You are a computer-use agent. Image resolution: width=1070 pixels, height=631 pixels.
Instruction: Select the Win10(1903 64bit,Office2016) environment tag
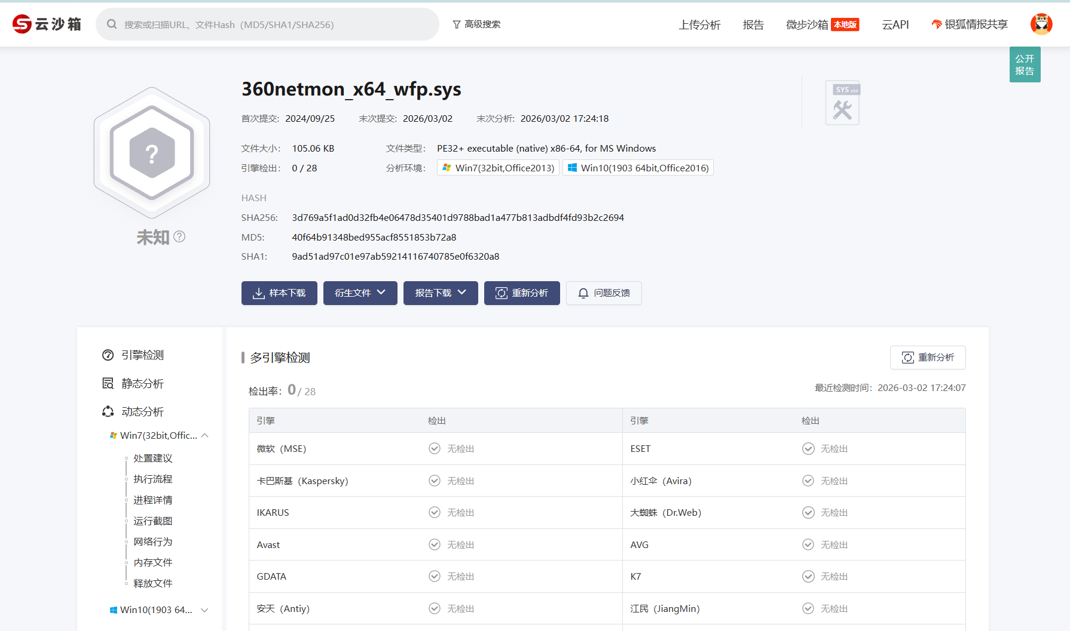click(x=638, y=168)
